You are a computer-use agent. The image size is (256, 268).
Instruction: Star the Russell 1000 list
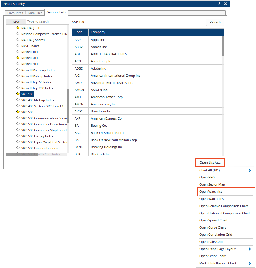pyautogui.click(x=18, y=51)
